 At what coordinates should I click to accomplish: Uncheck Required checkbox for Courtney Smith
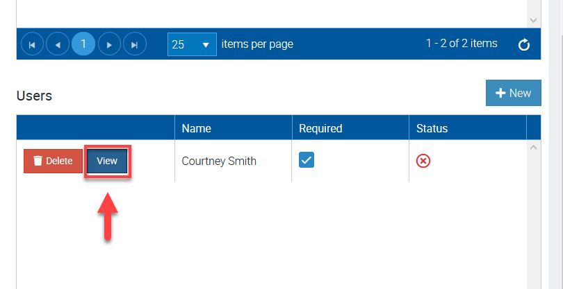[x=307, y=160]
